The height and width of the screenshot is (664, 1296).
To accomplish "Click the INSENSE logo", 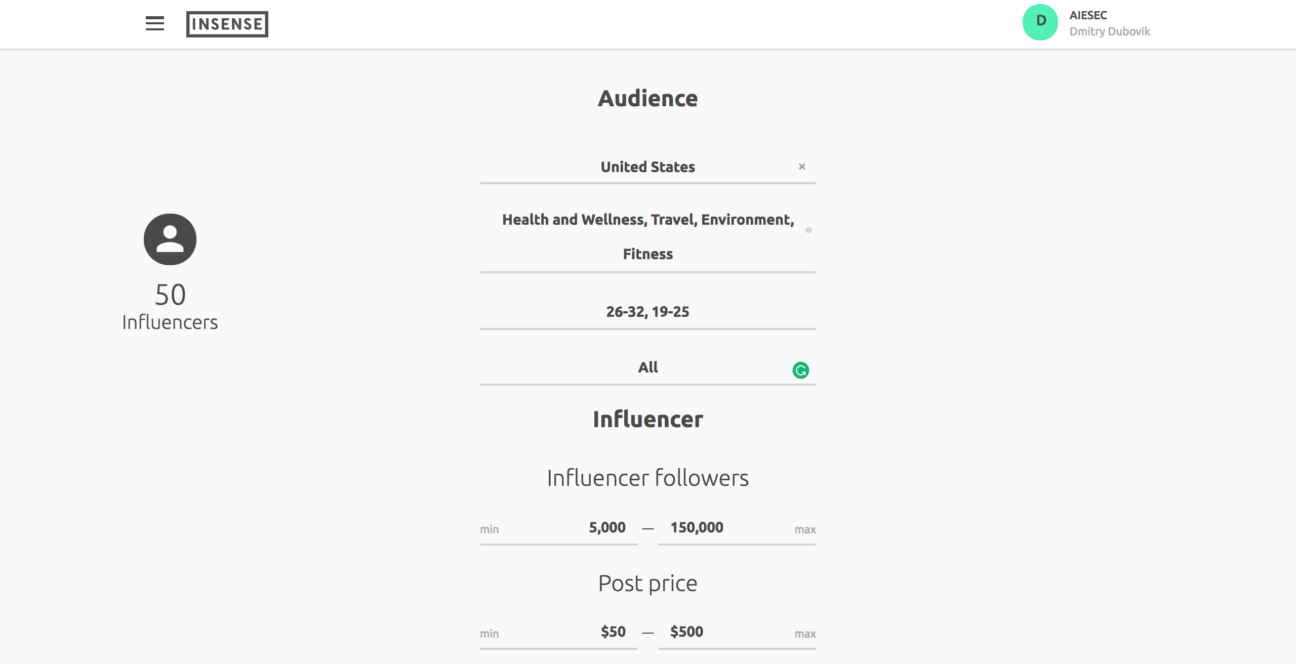I will coord(227,24).
